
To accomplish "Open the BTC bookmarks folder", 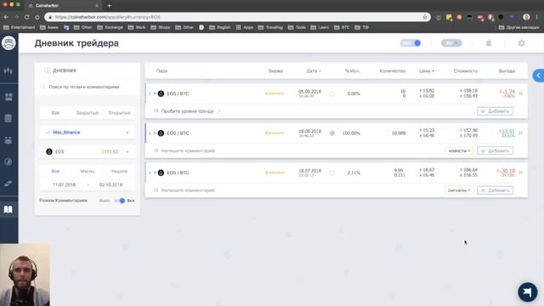I will click(342, 27).
